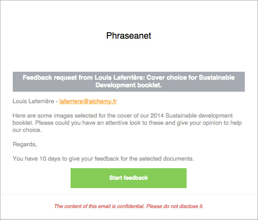Click the green Start feedback button
The width and height of the screenshot is (258, 220).
point(128,178)
